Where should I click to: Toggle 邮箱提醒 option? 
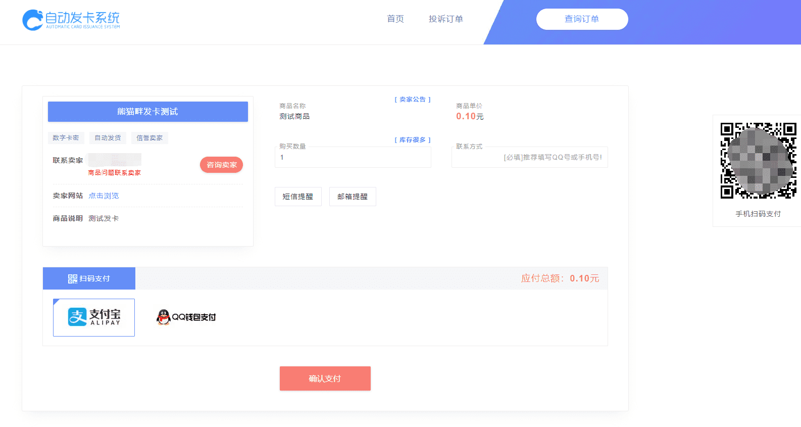tap(353, 197)
